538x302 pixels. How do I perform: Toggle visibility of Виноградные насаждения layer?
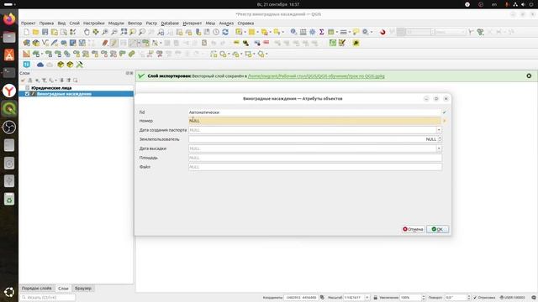[x=27, y=94]
